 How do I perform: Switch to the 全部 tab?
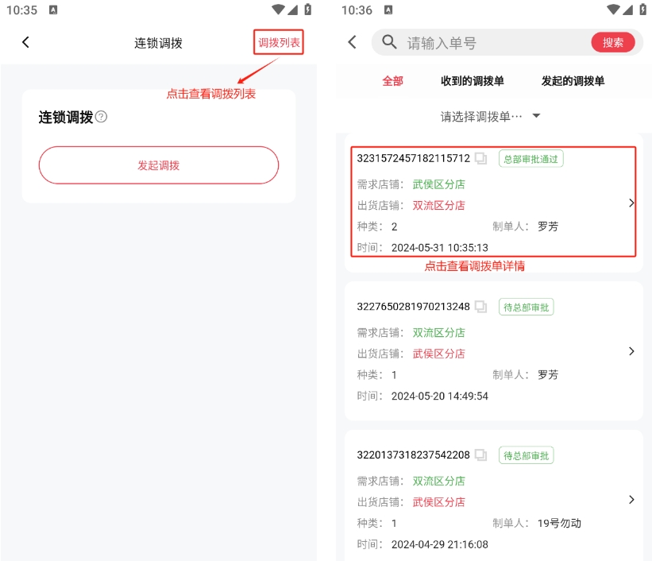click(x=392, y=81)
